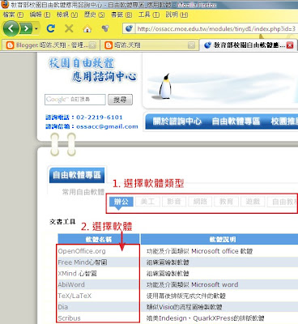Switch to the Blogger 管理 tab

click(51, 45)
